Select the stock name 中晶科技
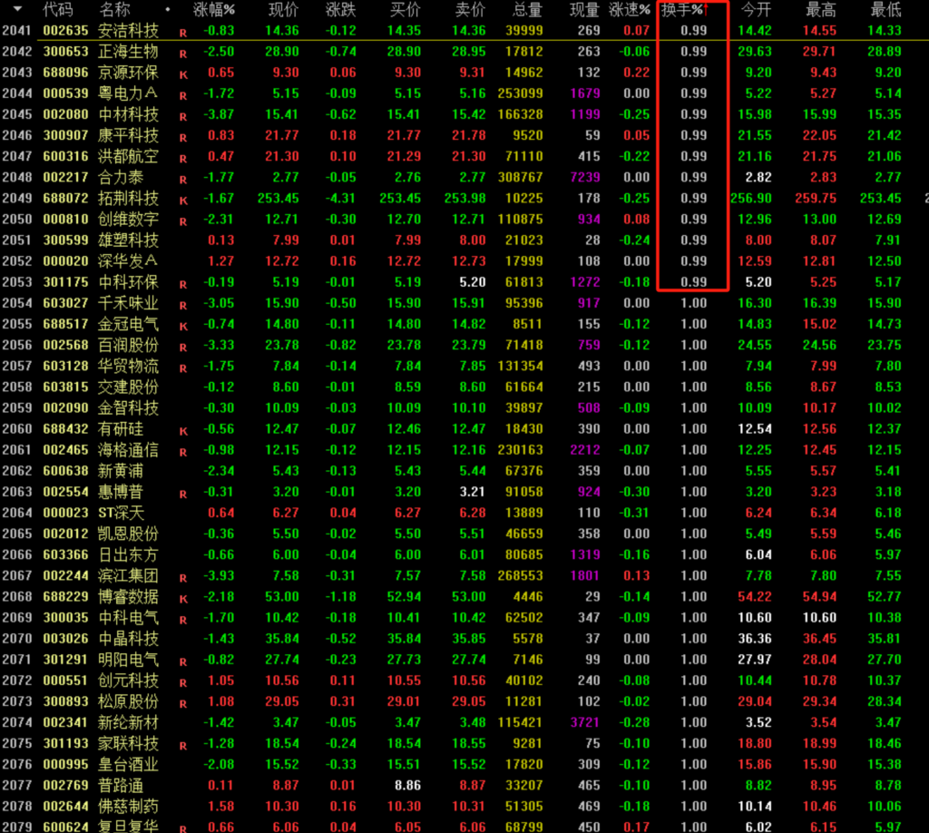 click(x=128, y=638)
